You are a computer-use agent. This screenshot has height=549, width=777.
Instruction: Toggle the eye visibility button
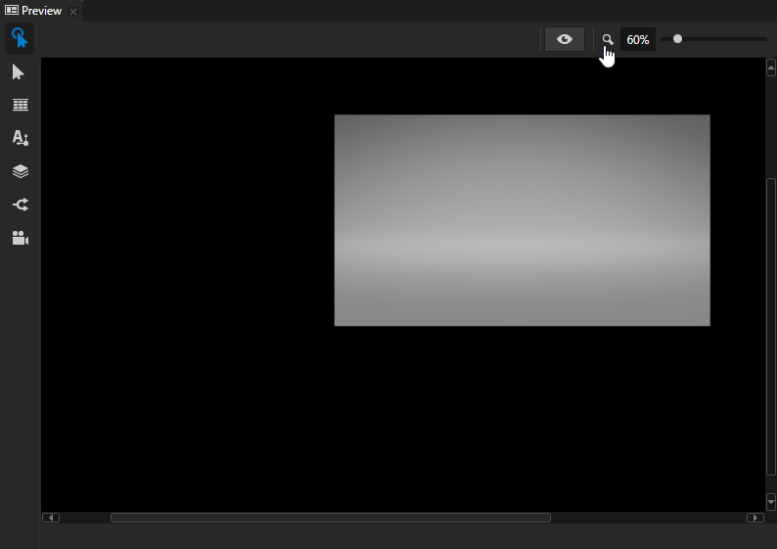click(565, 39)
